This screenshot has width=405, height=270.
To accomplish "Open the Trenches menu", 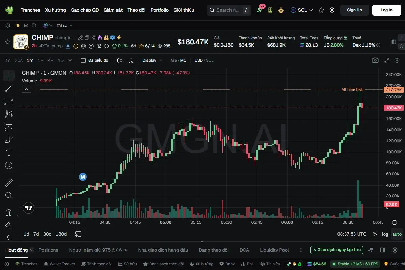I will pos(30,10).
